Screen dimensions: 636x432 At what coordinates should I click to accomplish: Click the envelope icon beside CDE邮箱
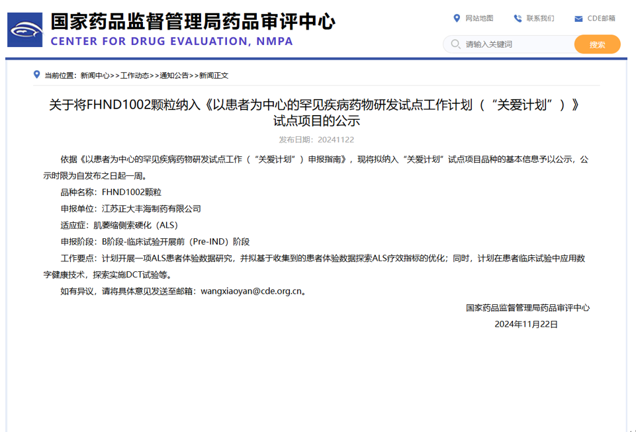click(578, 19)
